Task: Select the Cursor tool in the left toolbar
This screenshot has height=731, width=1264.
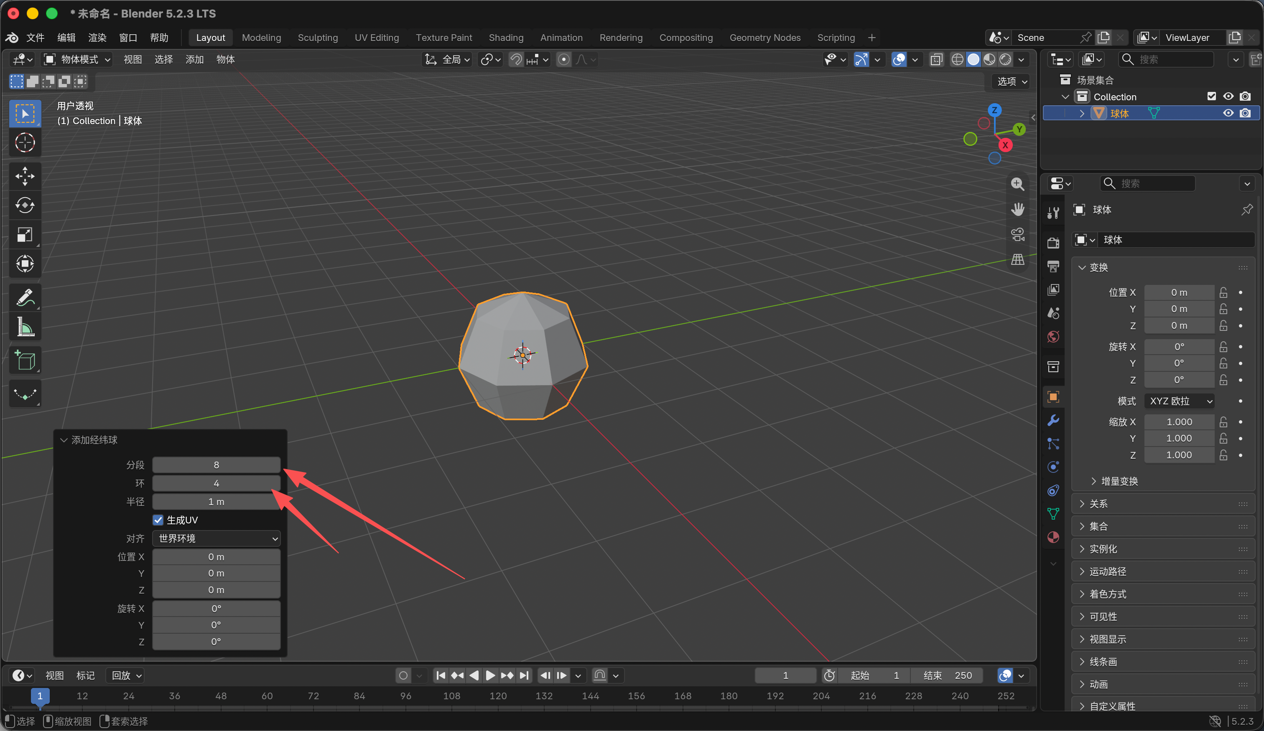Action: pos(25,143)
